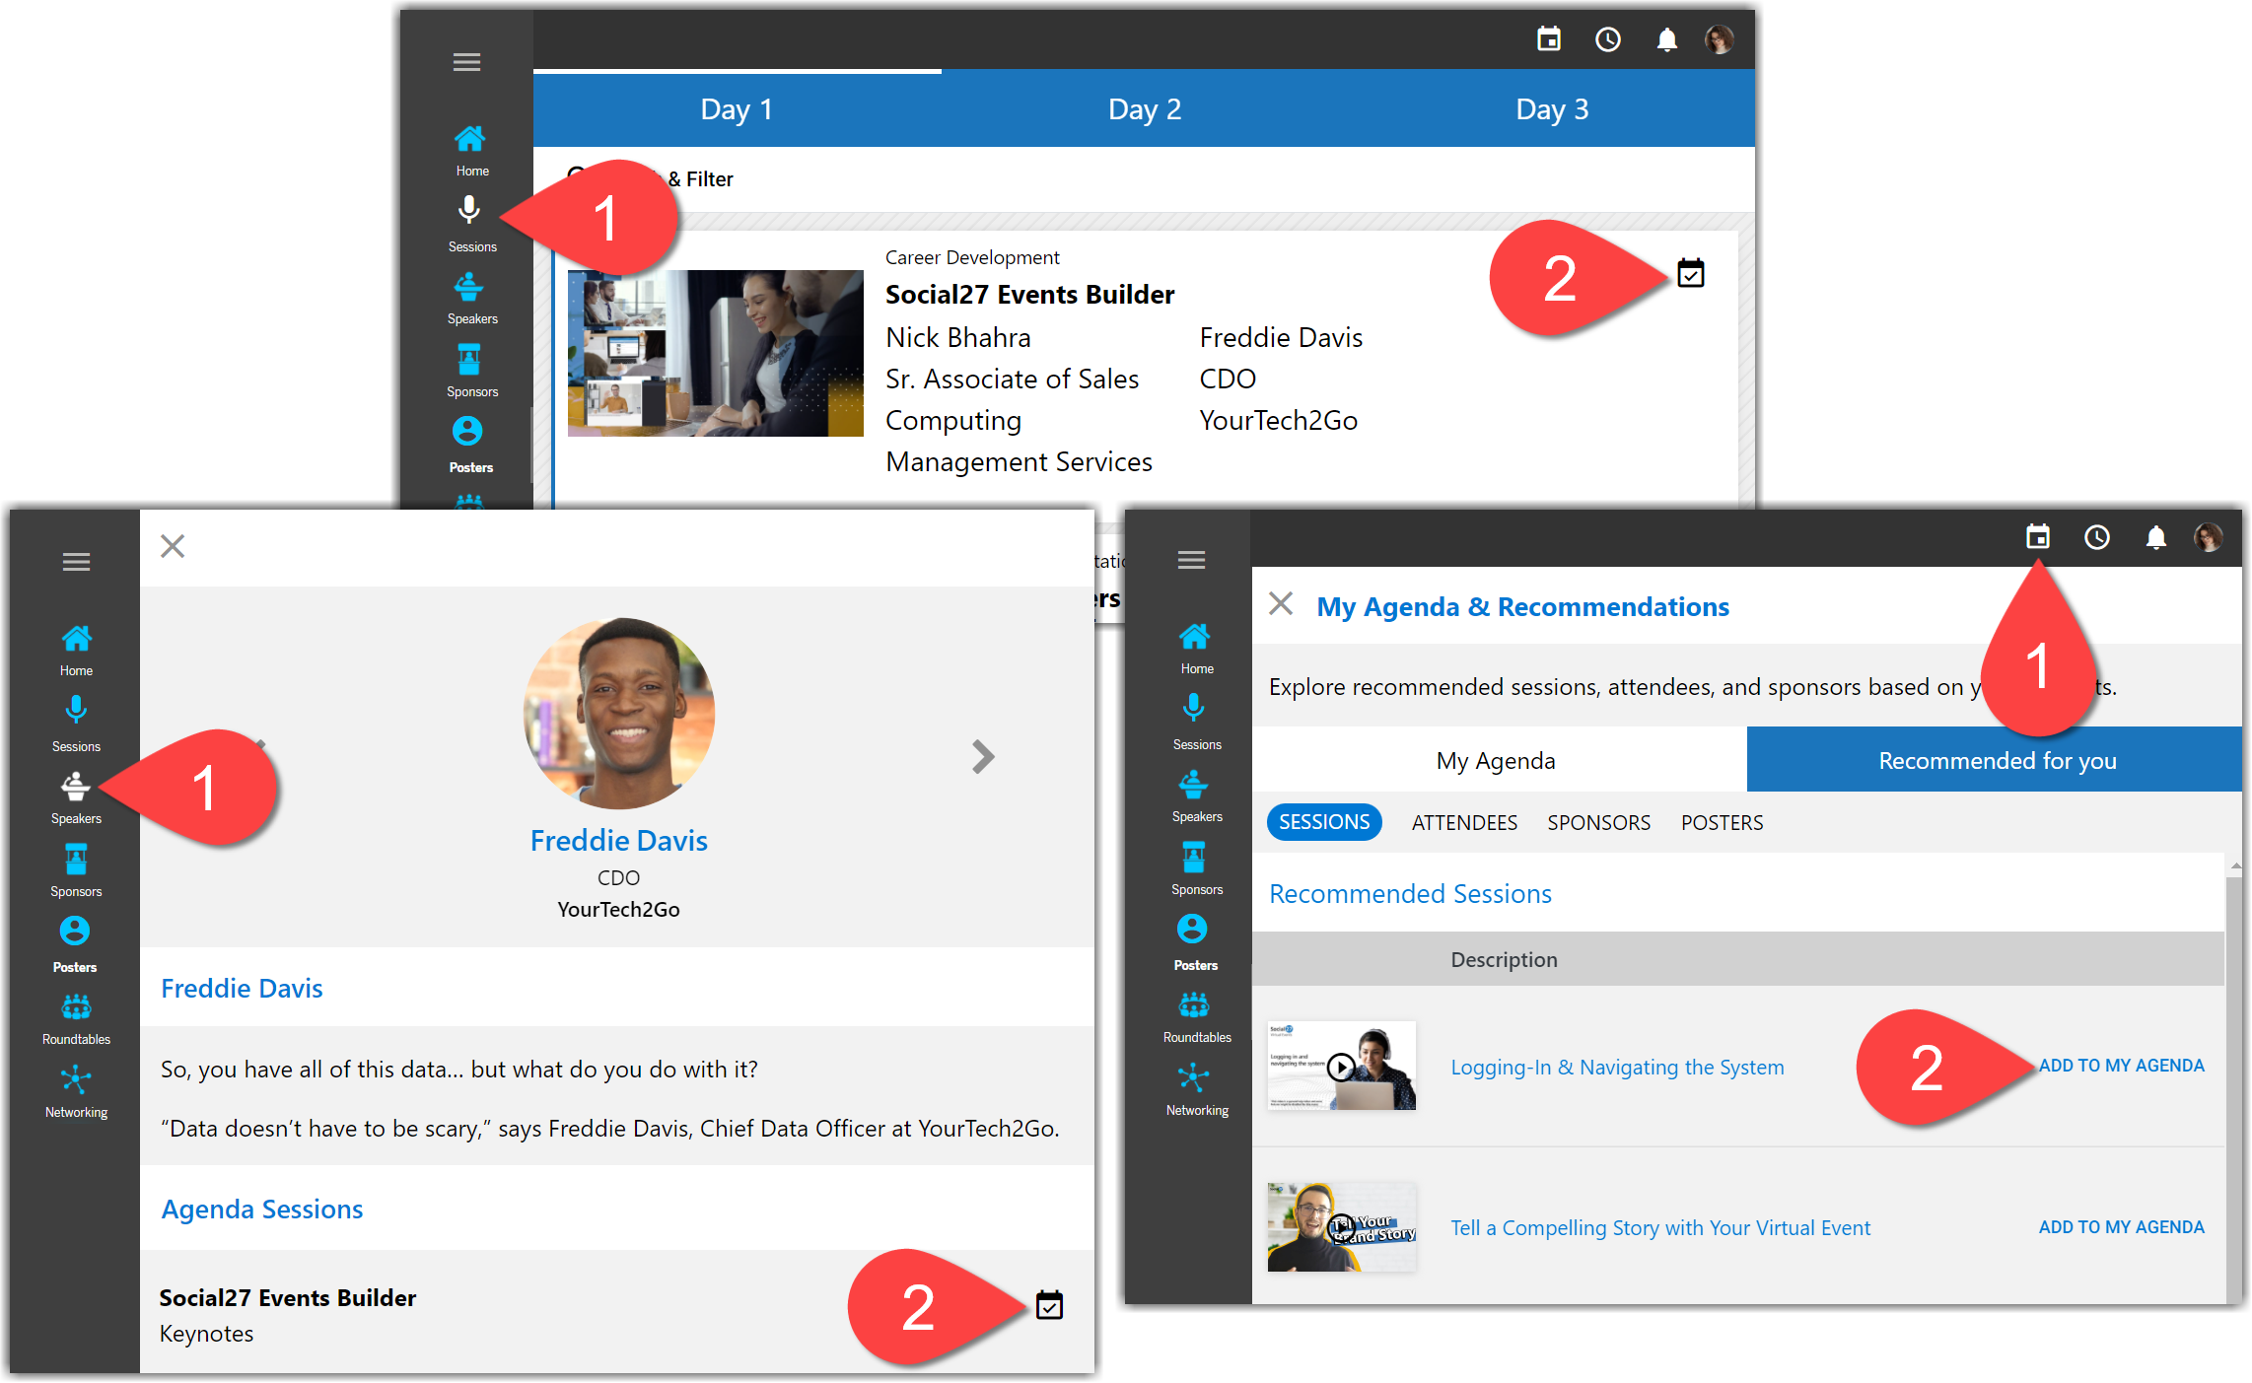Image resolution: width=2252 pixels, height=1383 pixels.
Task: Close the My Agenda & Recommendations panel
Action: tap(1280, 603)
